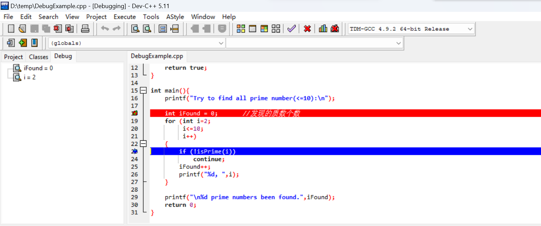The width and height of the screenshot is (541, 226).
Task: Collapse the for-loop fold at line 22
Action: pyautogui.click(x=143, y=143)
